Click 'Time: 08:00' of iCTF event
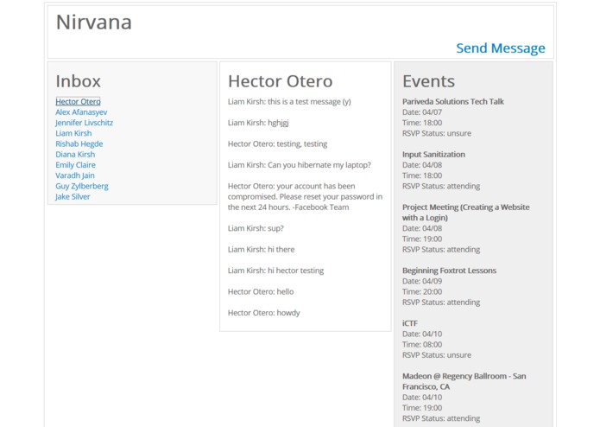 click(x=422, y=345)
